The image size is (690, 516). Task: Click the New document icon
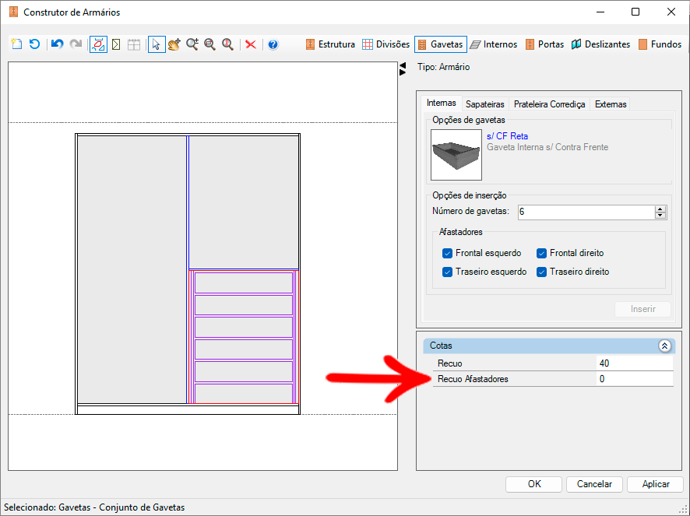click(16, 44)
